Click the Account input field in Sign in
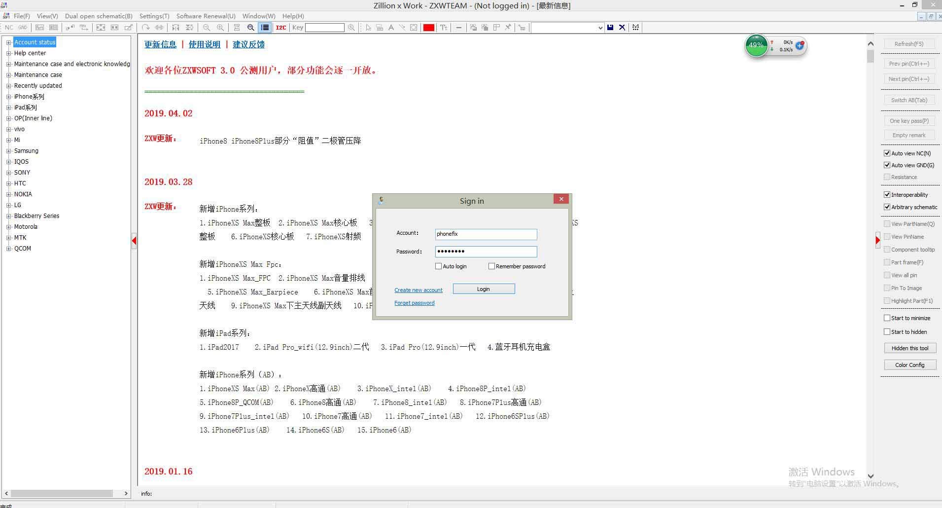This screenshot has width=942, height=508. 486,234
